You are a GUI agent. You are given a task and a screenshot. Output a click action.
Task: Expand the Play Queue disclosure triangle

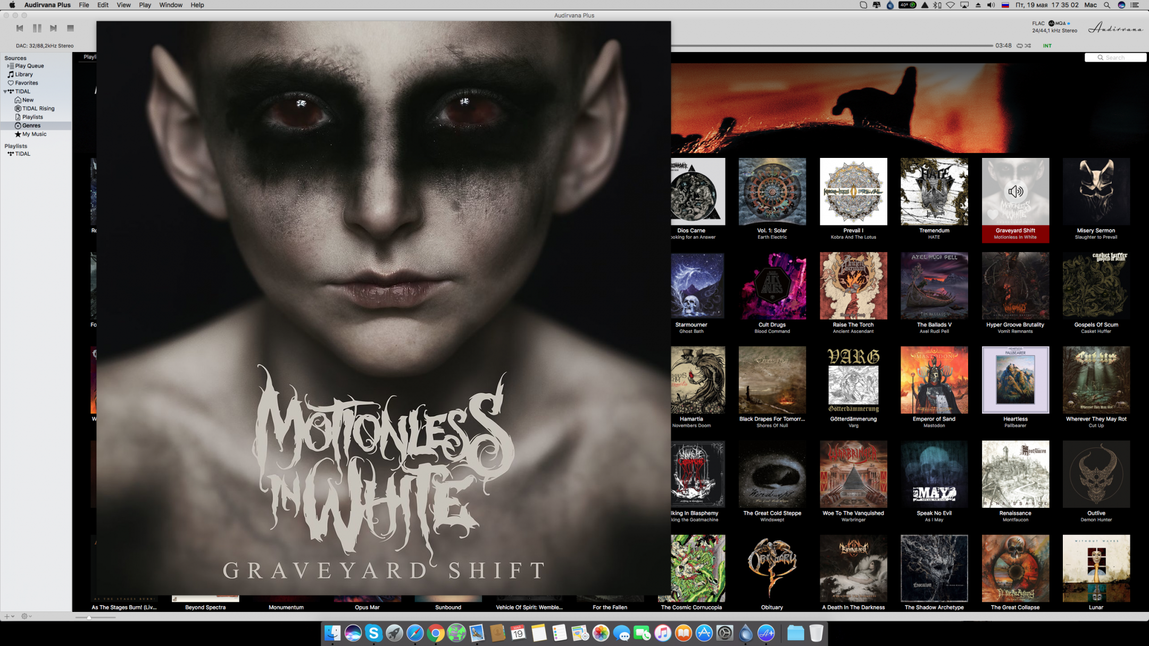pos(8,66)
